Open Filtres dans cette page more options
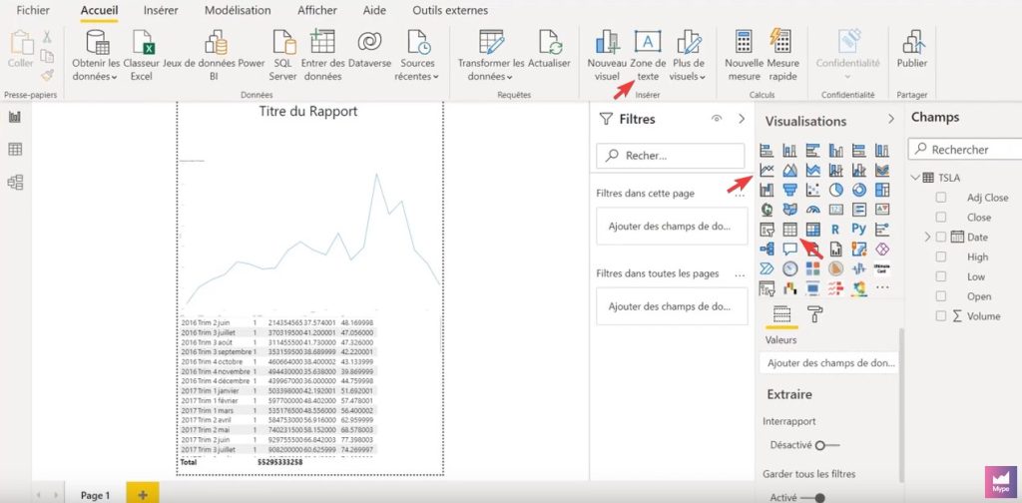1022x503 pixels. pos(740,195)
